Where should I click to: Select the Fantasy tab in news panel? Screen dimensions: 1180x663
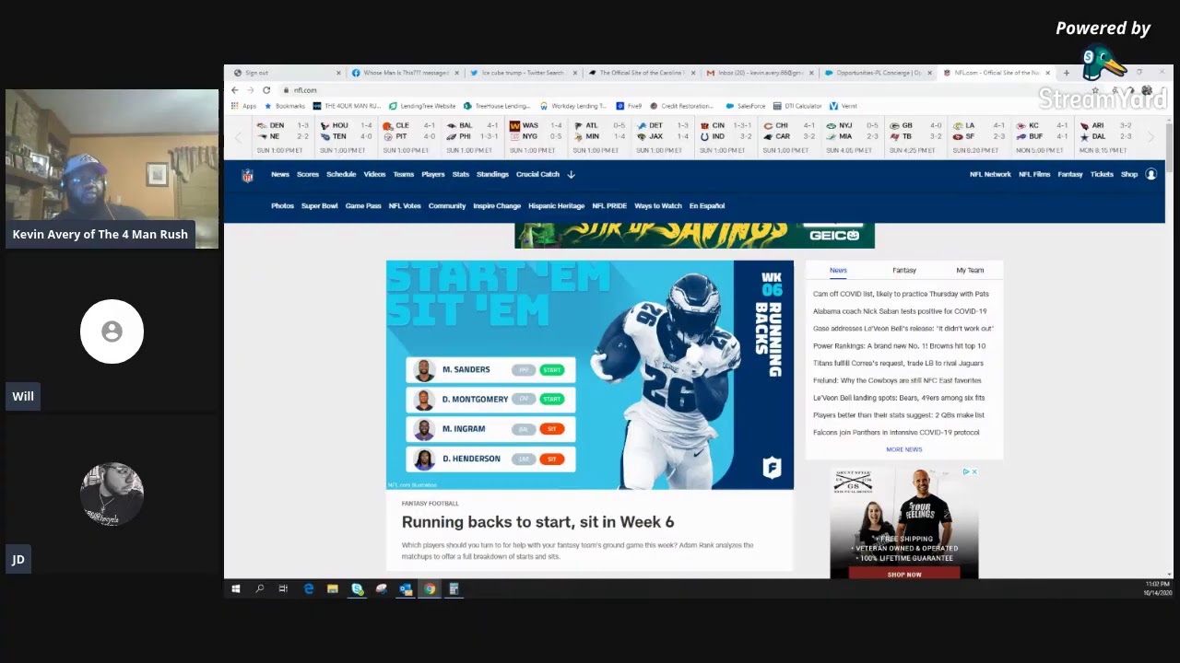tap(904, 271)
